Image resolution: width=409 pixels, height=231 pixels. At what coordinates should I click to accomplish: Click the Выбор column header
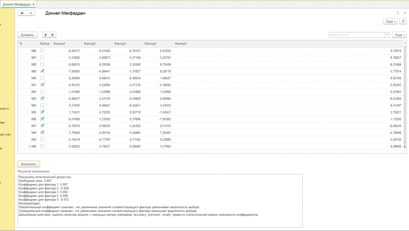pyautogui.click(x=45, y=44)
